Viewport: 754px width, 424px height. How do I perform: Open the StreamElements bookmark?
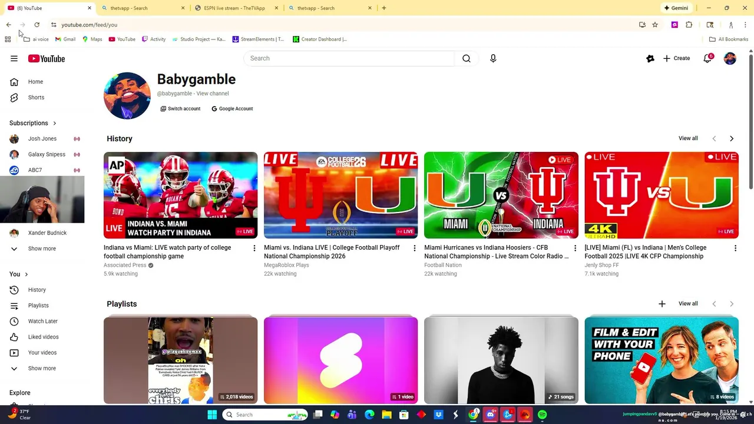pyautogui.click(x=258, y=39)
